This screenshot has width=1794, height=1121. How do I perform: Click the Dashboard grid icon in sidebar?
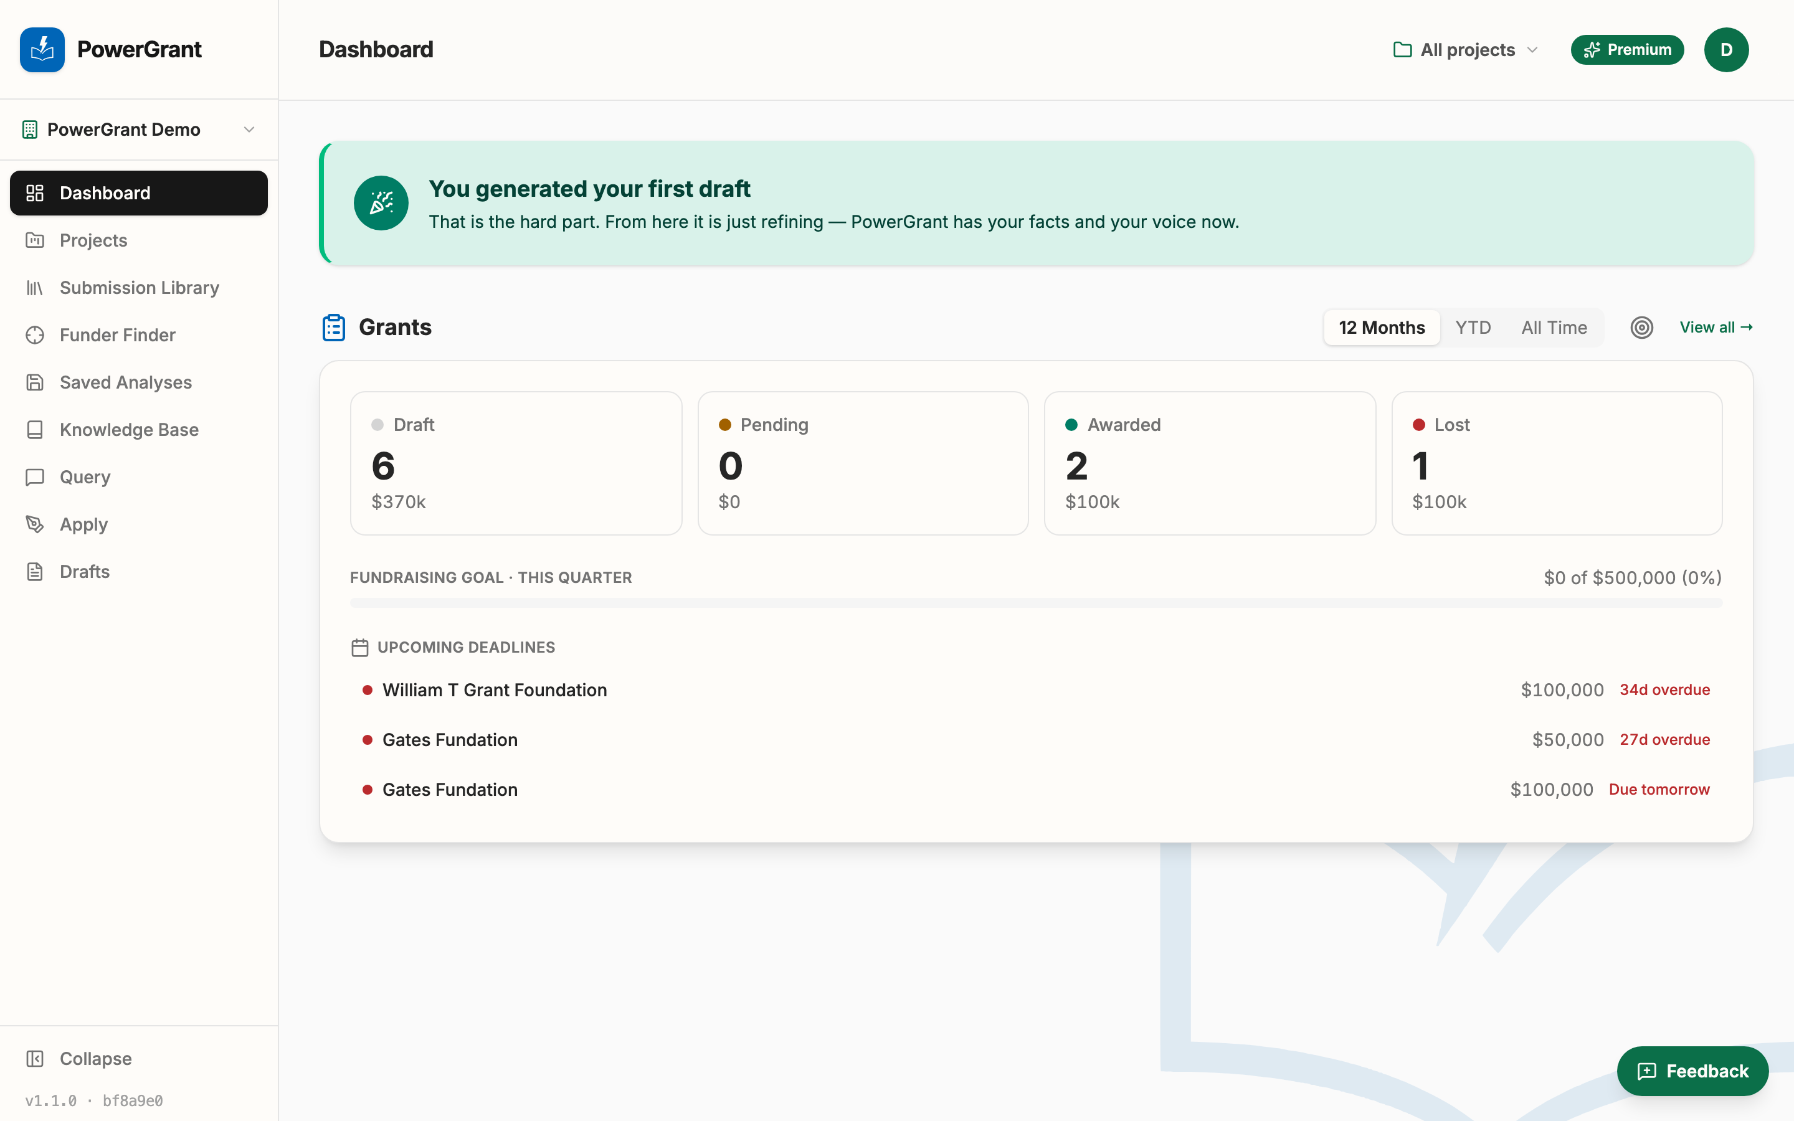pos(35,193)
